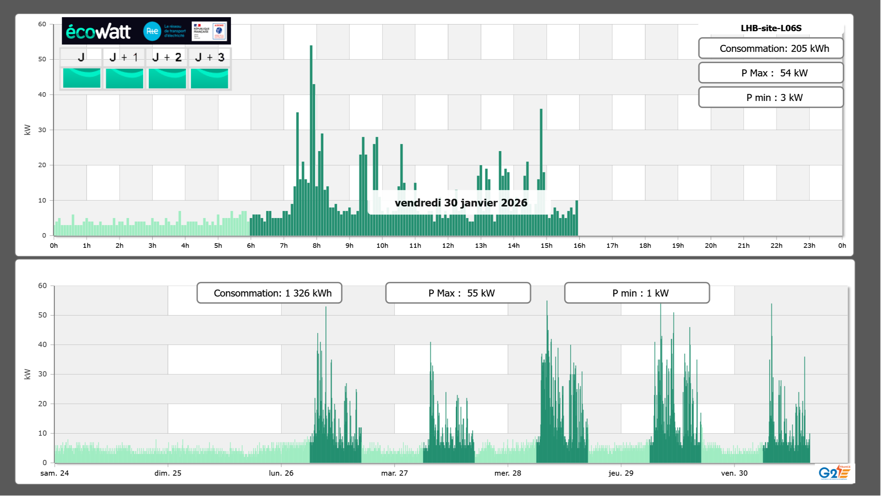Image resolution: width=881 pixels, height=496 pixels.
Task: Click the République Française ADEME logo
Action: click(x=209, y=31)
